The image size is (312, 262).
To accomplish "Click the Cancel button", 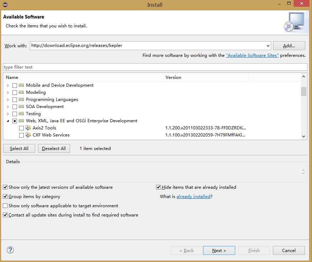I will pyautogui.click(x=289, y=251).
